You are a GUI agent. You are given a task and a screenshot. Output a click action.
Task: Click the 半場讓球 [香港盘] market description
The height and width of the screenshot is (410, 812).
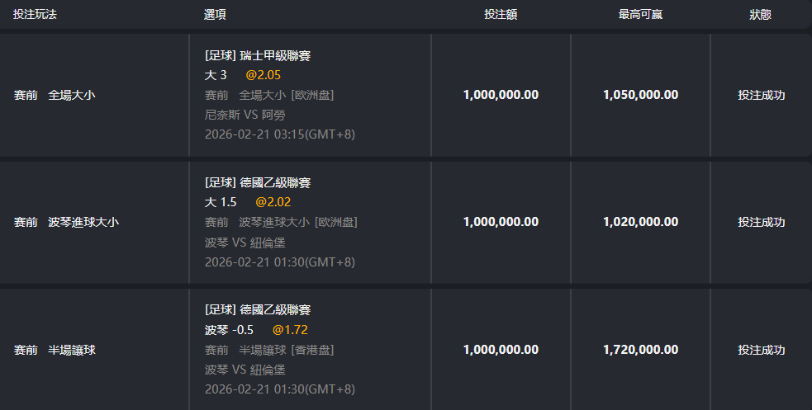[287, 350]
